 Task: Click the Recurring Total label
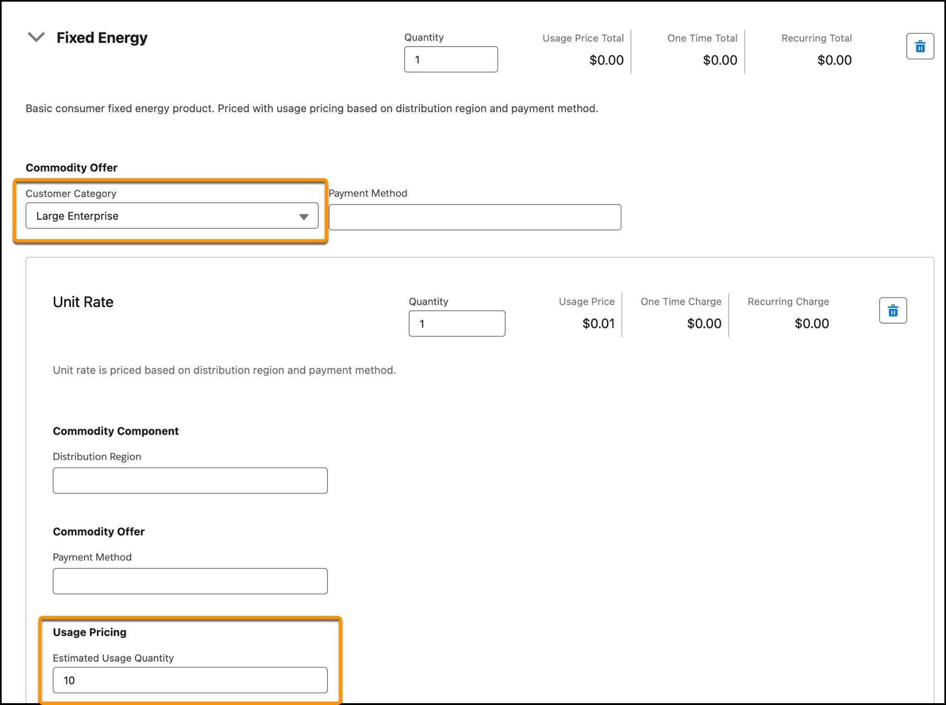coord(816,38)
